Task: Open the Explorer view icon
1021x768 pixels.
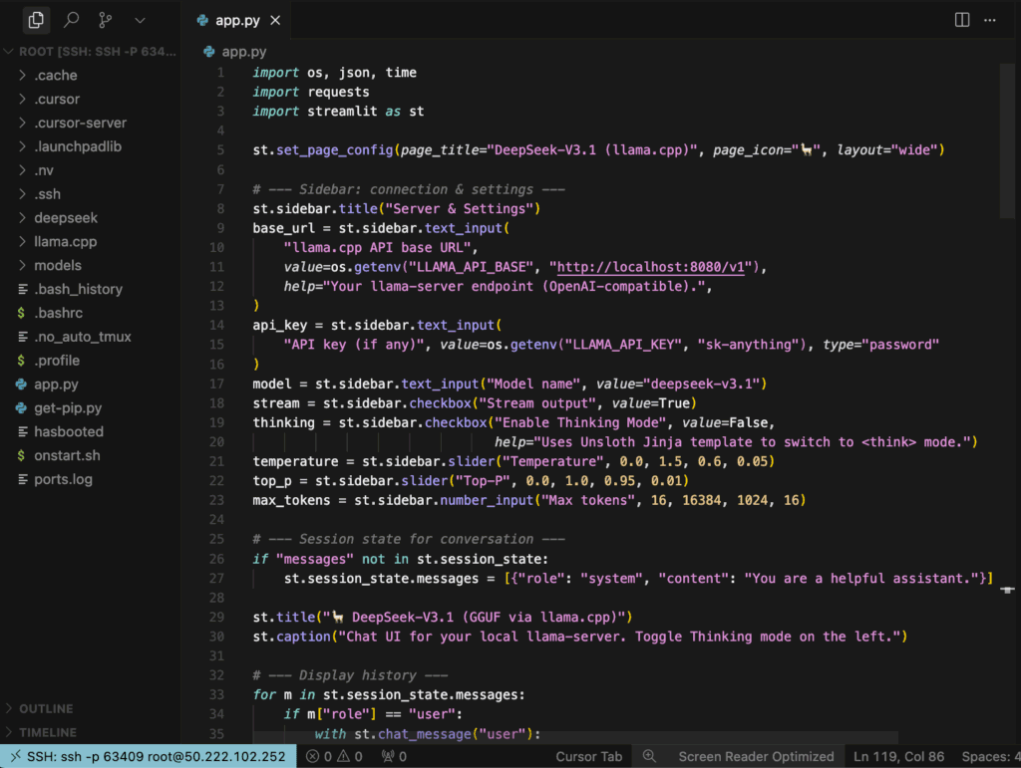Action: (x=36, y=20)
